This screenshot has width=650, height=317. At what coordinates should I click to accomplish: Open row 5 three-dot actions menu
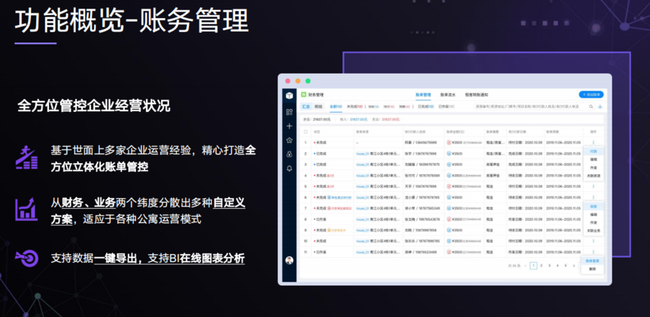click(x=593, y=186)
